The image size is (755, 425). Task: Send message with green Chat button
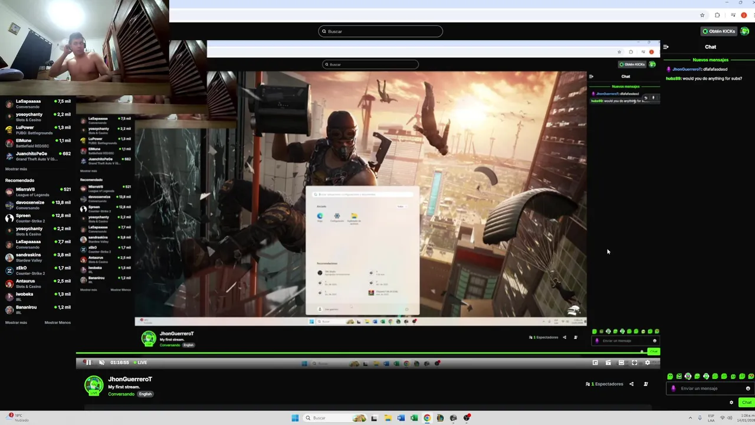tap(746, 403)
